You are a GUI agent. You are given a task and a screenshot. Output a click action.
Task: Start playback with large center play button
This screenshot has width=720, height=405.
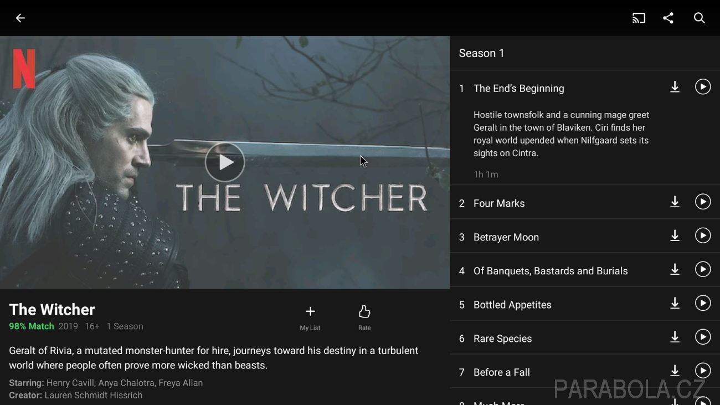pos(225,162)
